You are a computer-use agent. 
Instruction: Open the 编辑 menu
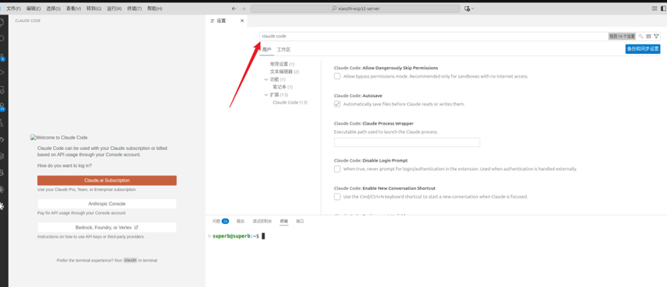coord(34,8)
